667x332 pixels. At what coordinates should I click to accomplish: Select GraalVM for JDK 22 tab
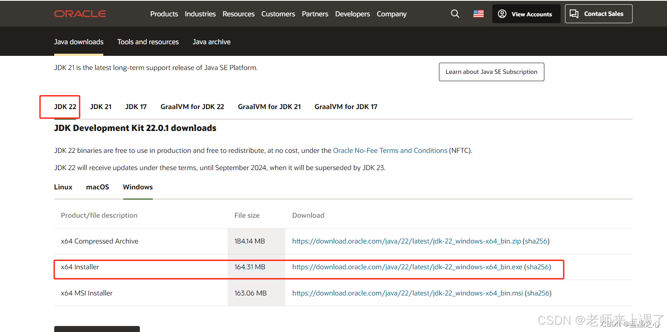pyautogui.click(x=192, y=107)
